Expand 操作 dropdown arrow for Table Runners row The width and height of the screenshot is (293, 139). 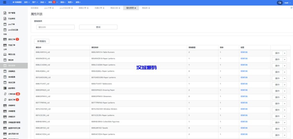click(285, 53)
